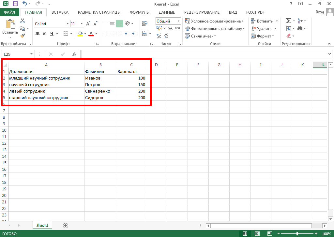
Task: Click the insert function fx icon
Action: click(x=74, y=54)
